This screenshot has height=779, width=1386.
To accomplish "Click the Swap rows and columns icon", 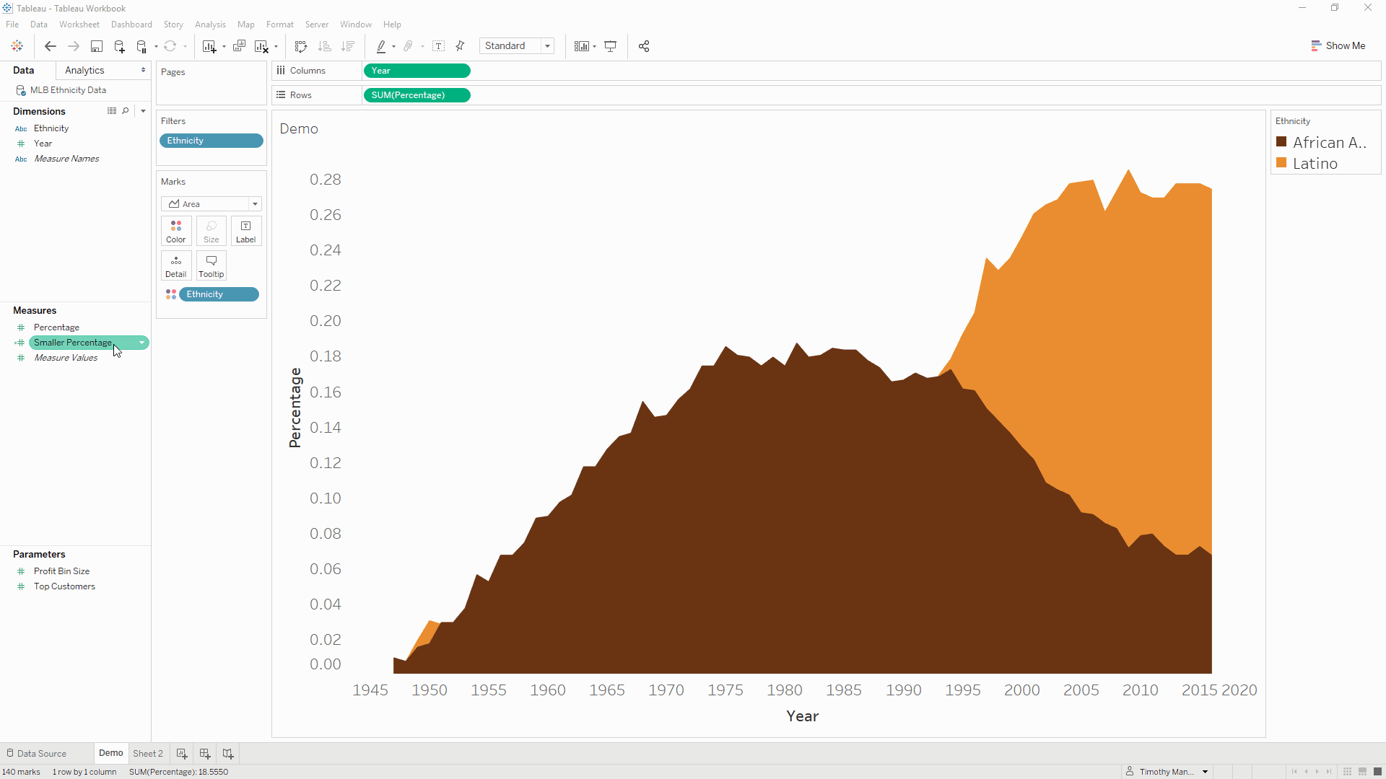I will pos(301,46).
